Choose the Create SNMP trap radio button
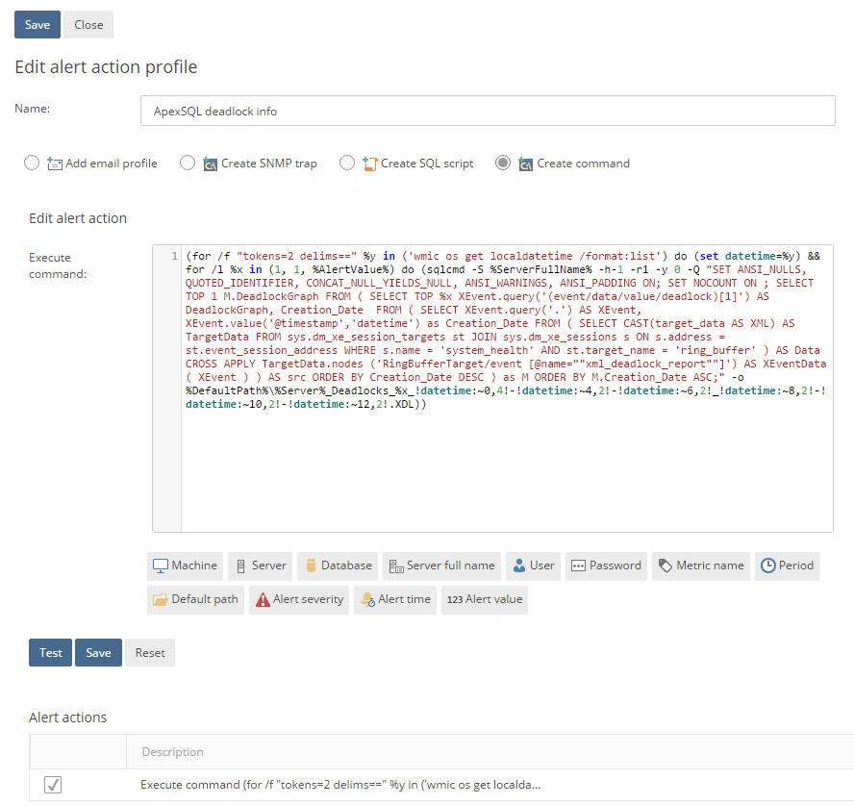 point(188,164)
